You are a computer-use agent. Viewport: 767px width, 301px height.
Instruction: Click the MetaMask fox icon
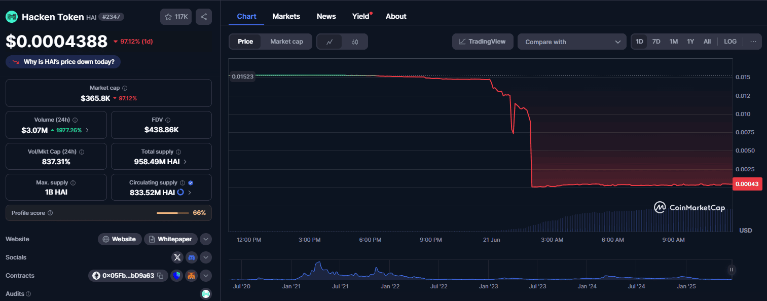coord(192,276)
